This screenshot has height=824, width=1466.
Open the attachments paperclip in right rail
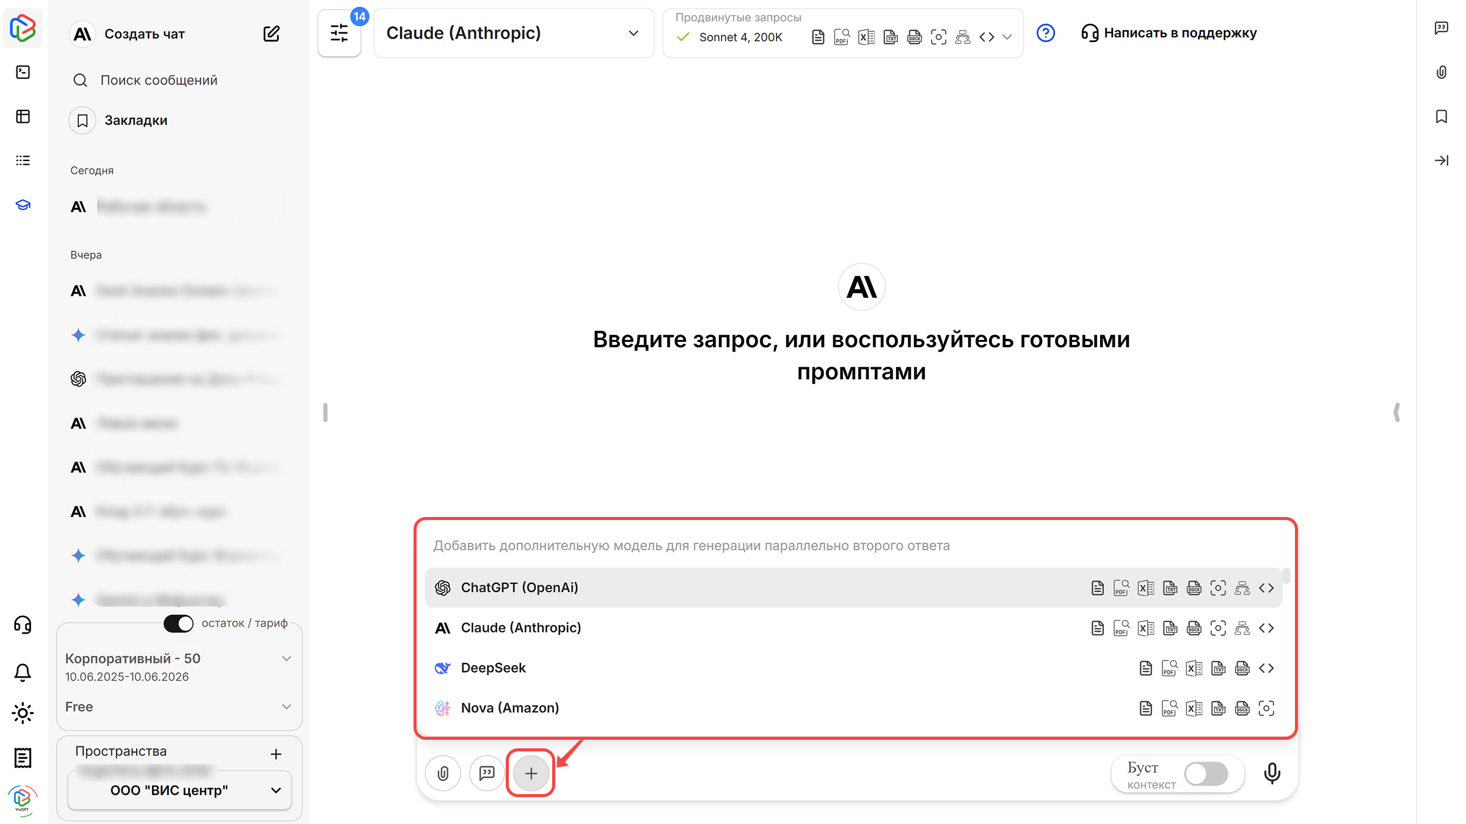(1442, 73)
